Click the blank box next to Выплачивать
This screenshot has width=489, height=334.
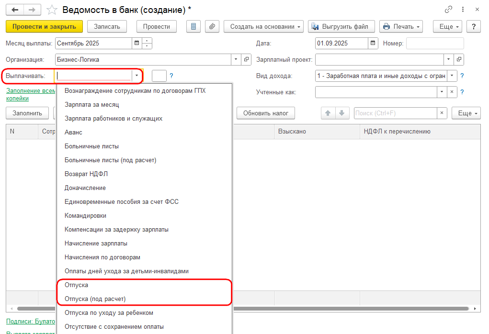coord(159,76)
